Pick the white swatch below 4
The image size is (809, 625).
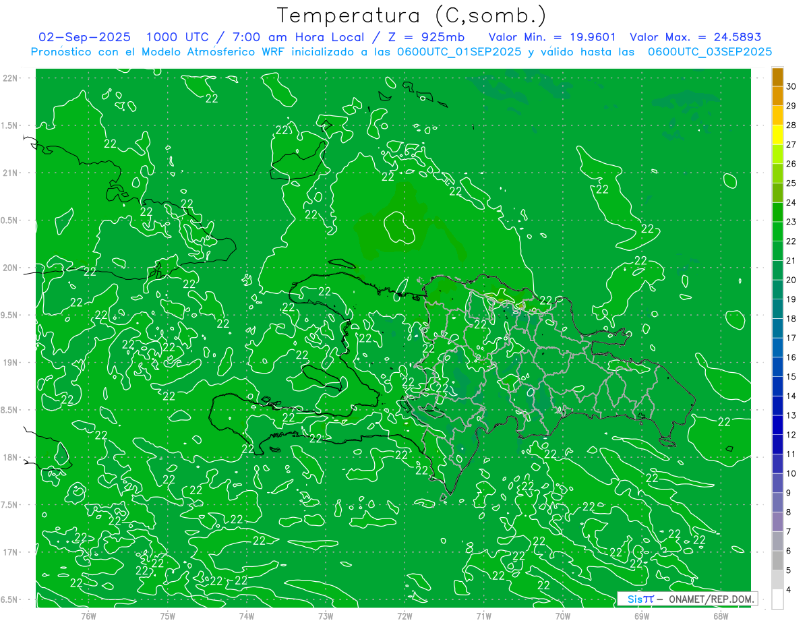coord(777,599)
